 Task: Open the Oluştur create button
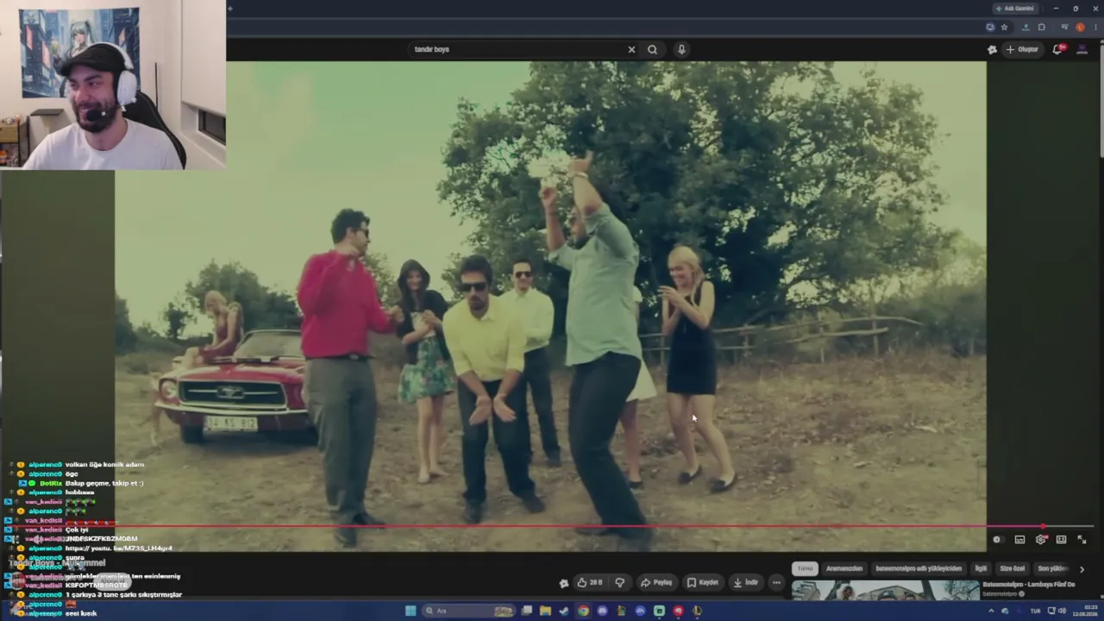tap(1023, 49)
